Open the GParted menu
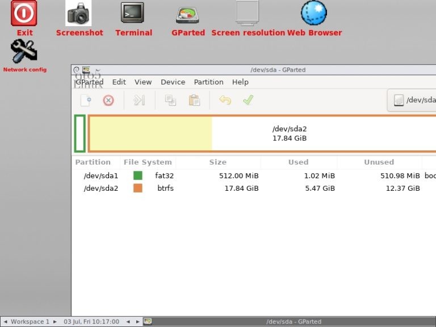This screenshot has height=327, width=436. click(x=90, y=82)
